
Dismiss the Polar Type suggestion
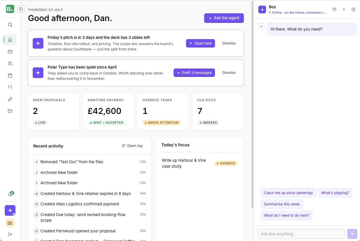coord(229,73)
